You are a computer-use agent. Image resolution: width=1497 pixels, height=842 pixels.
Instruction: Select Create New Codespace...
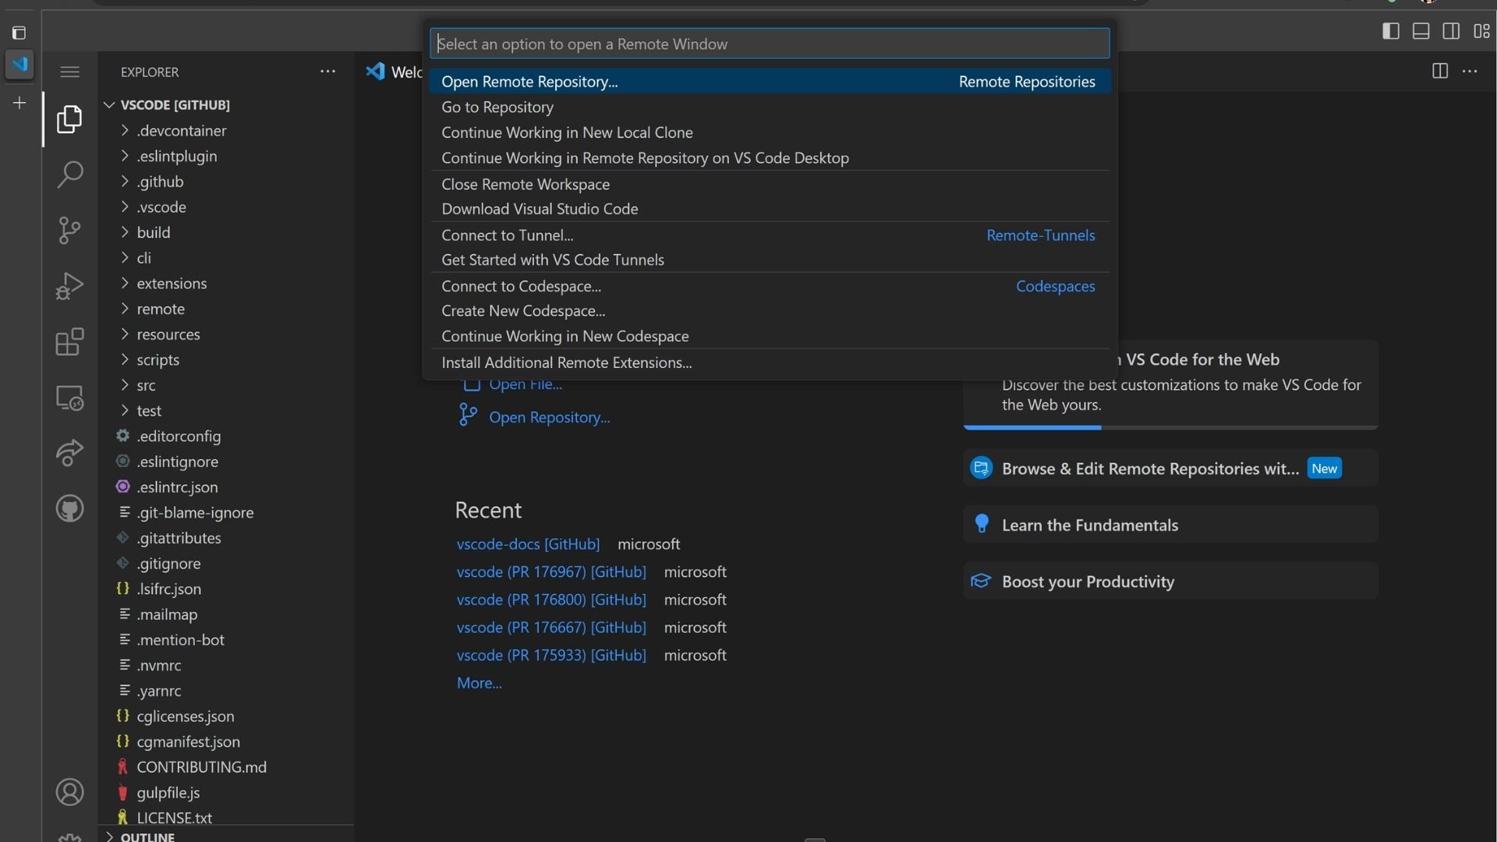pyautogui.click(x=769, y=310)
